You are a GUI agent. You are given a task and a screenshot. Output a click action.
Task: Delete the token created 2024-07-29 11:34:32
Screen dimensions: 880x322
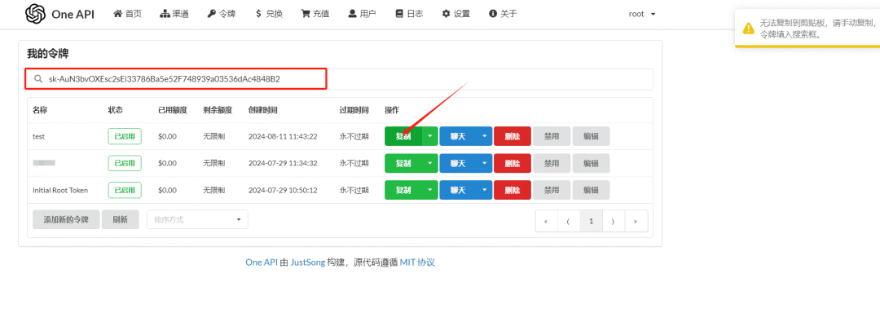click(513, 163)
